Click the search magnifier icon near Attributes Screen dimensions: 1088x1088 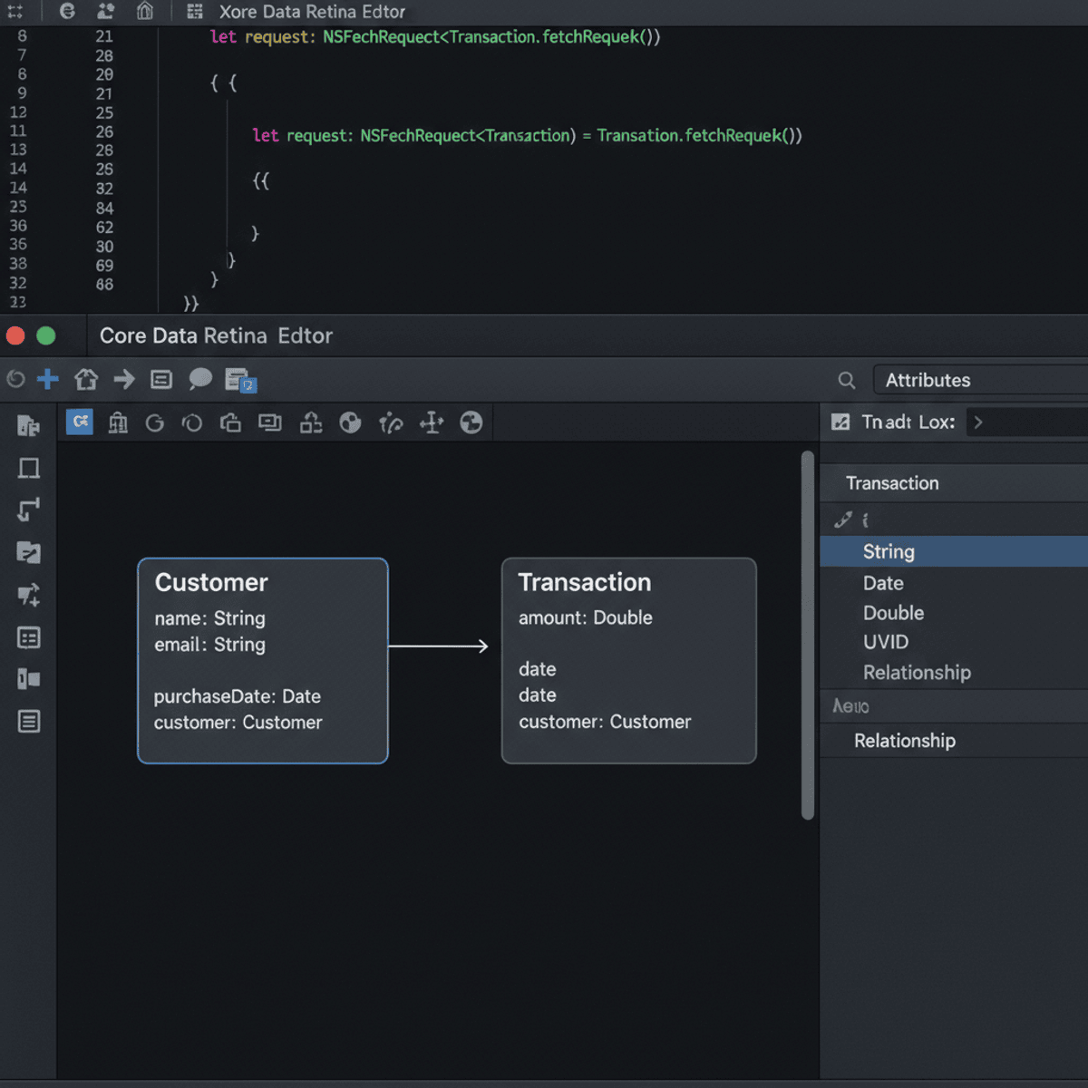click(x=846, y=380)
